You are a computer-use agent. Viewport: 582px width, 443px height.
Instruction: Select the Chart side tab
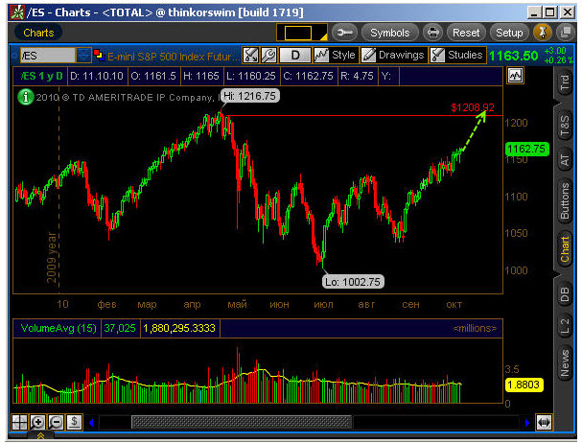pos(565,249)
